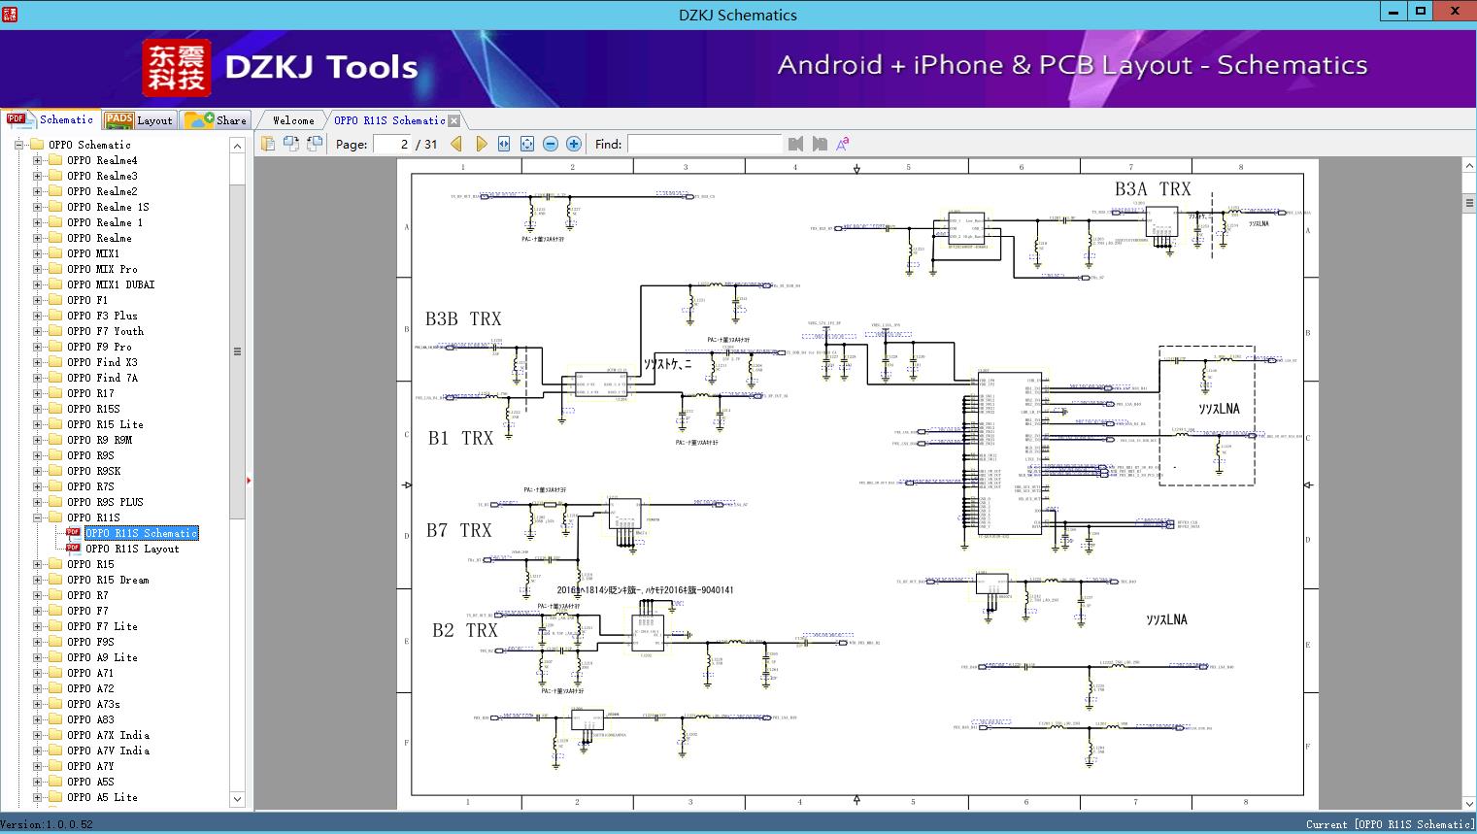
Task: Open the OPPO R11S Layout document
Action: coord(133,548)
